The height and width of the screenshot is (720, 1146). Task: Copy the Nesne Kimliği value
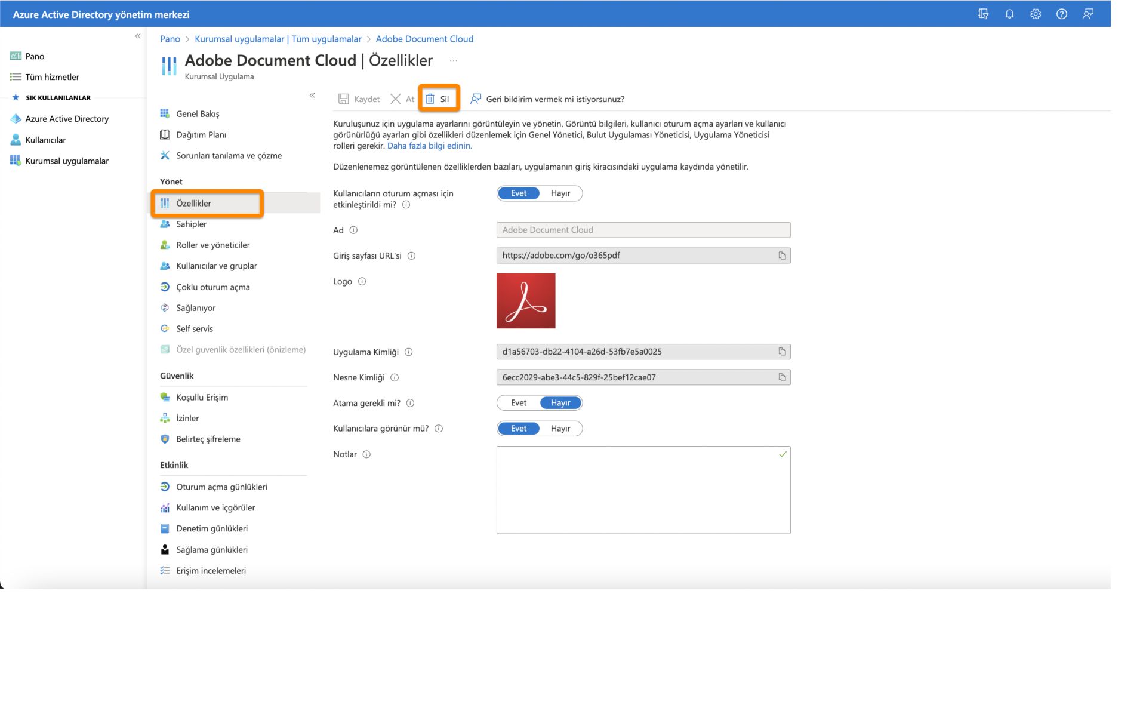click(x=782, y=377)
